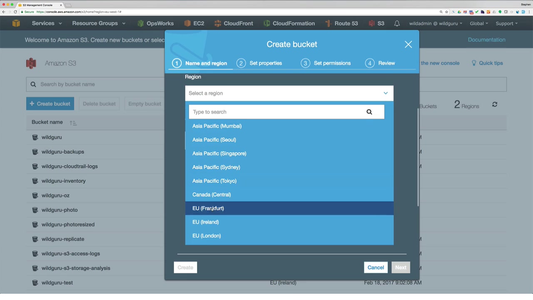
Task: Select Canada (Central) region
Action: coord(289,195)
